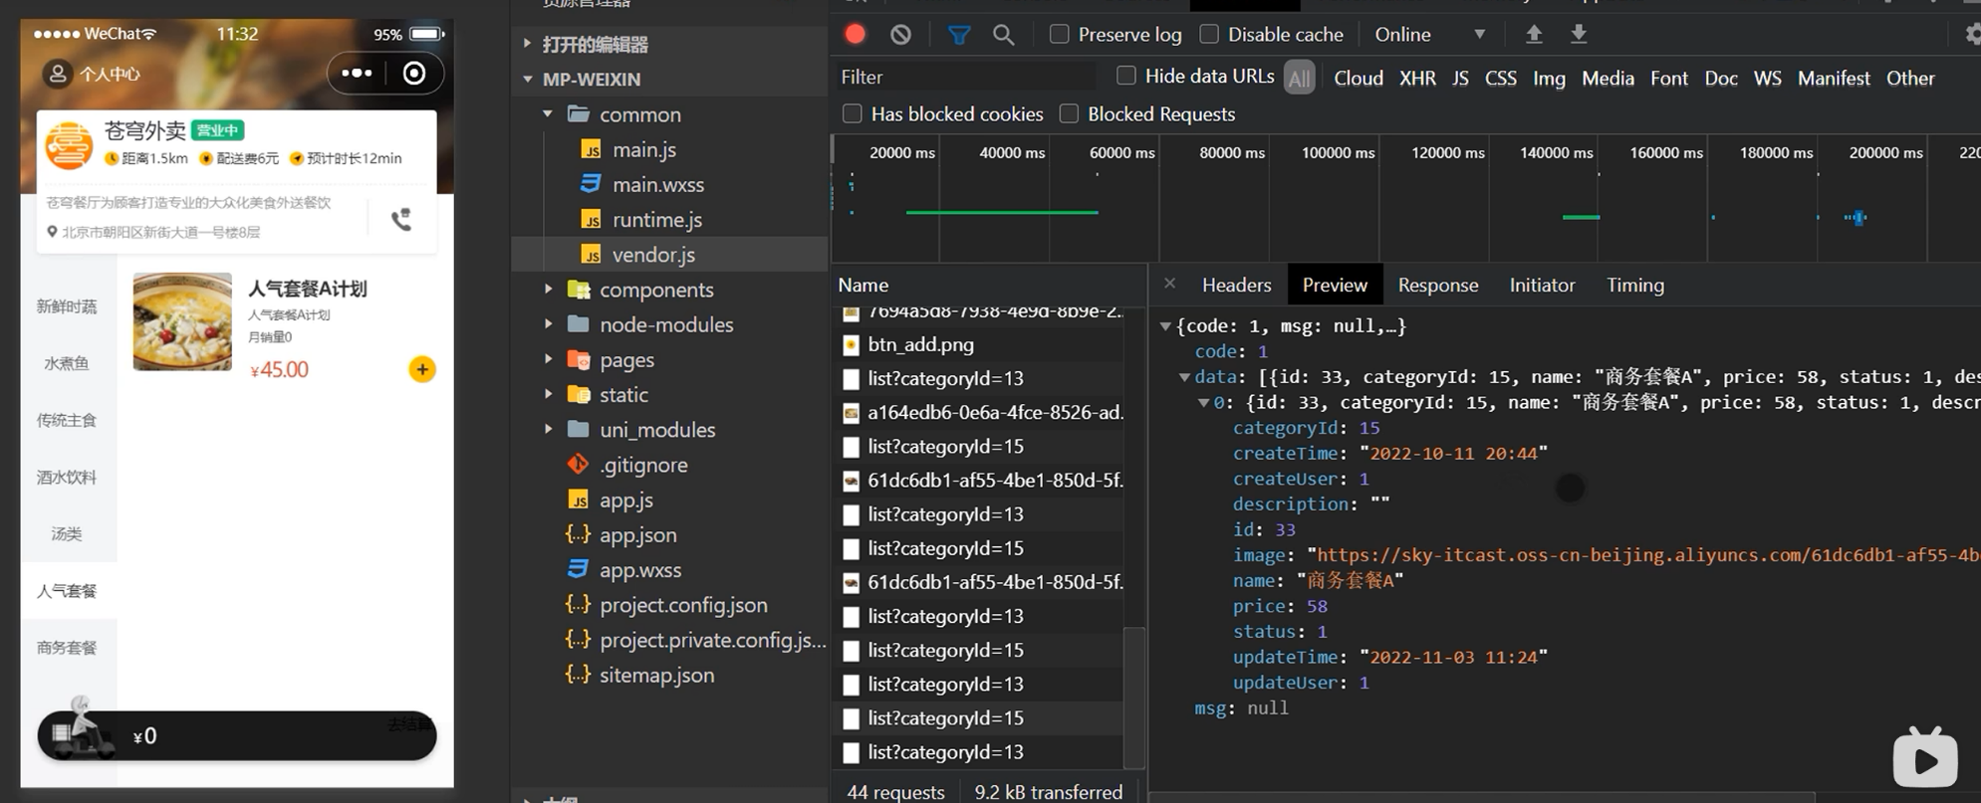
Task: Select the All request type filter
Action: pyautogui.click(x=1300, y=78)
